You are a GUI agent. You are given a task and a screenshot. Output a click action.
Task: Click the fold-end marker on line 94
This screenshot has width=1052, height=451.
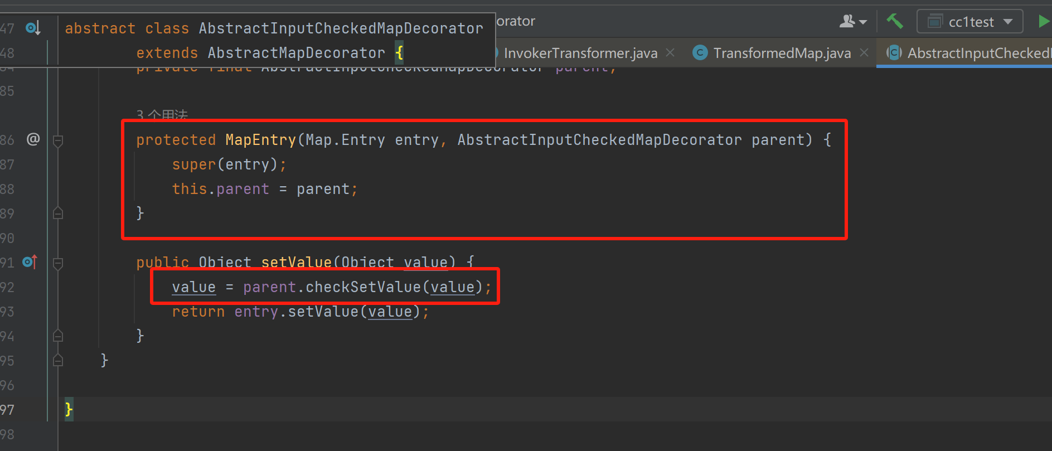coord(58,336)
